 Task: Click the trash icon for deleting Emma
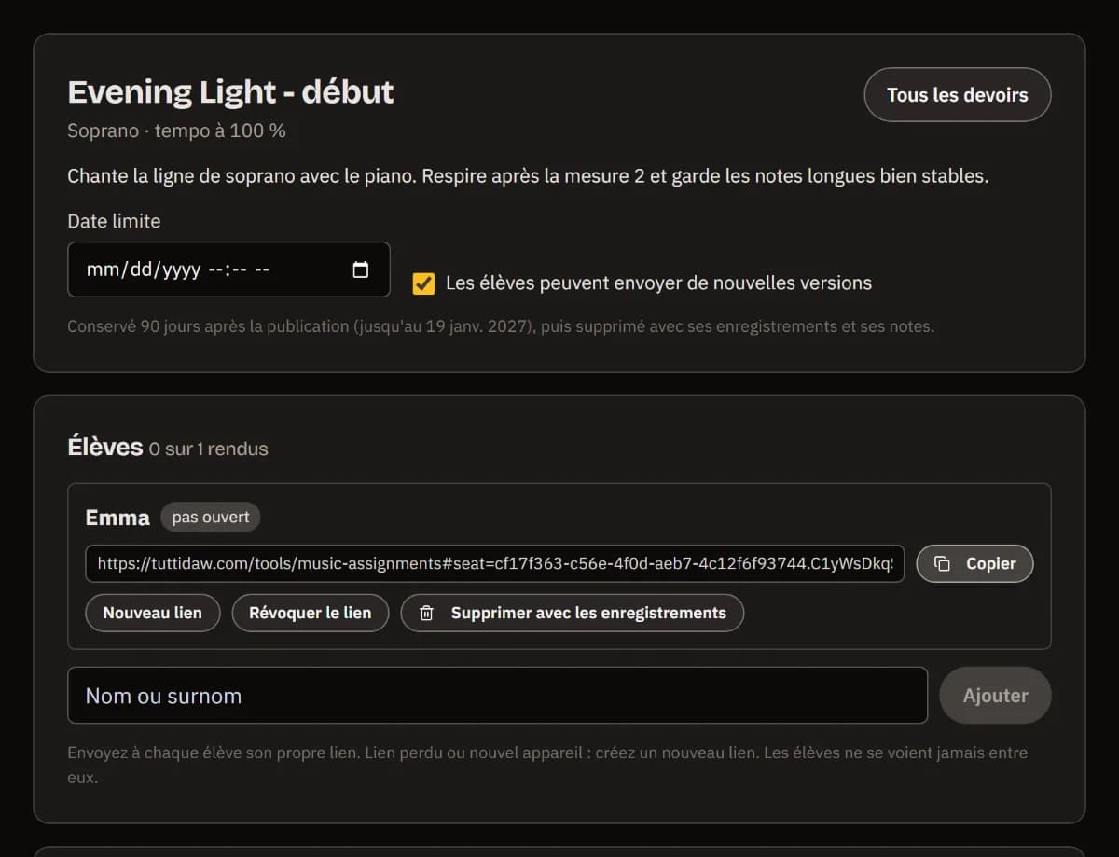click(x=426, y=613)
